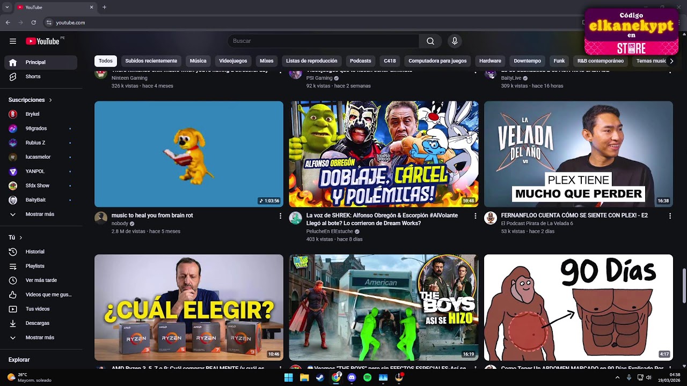
Task: Open liked videos in the sidebar
Action: pyautogui.click(x=41, y=295)
